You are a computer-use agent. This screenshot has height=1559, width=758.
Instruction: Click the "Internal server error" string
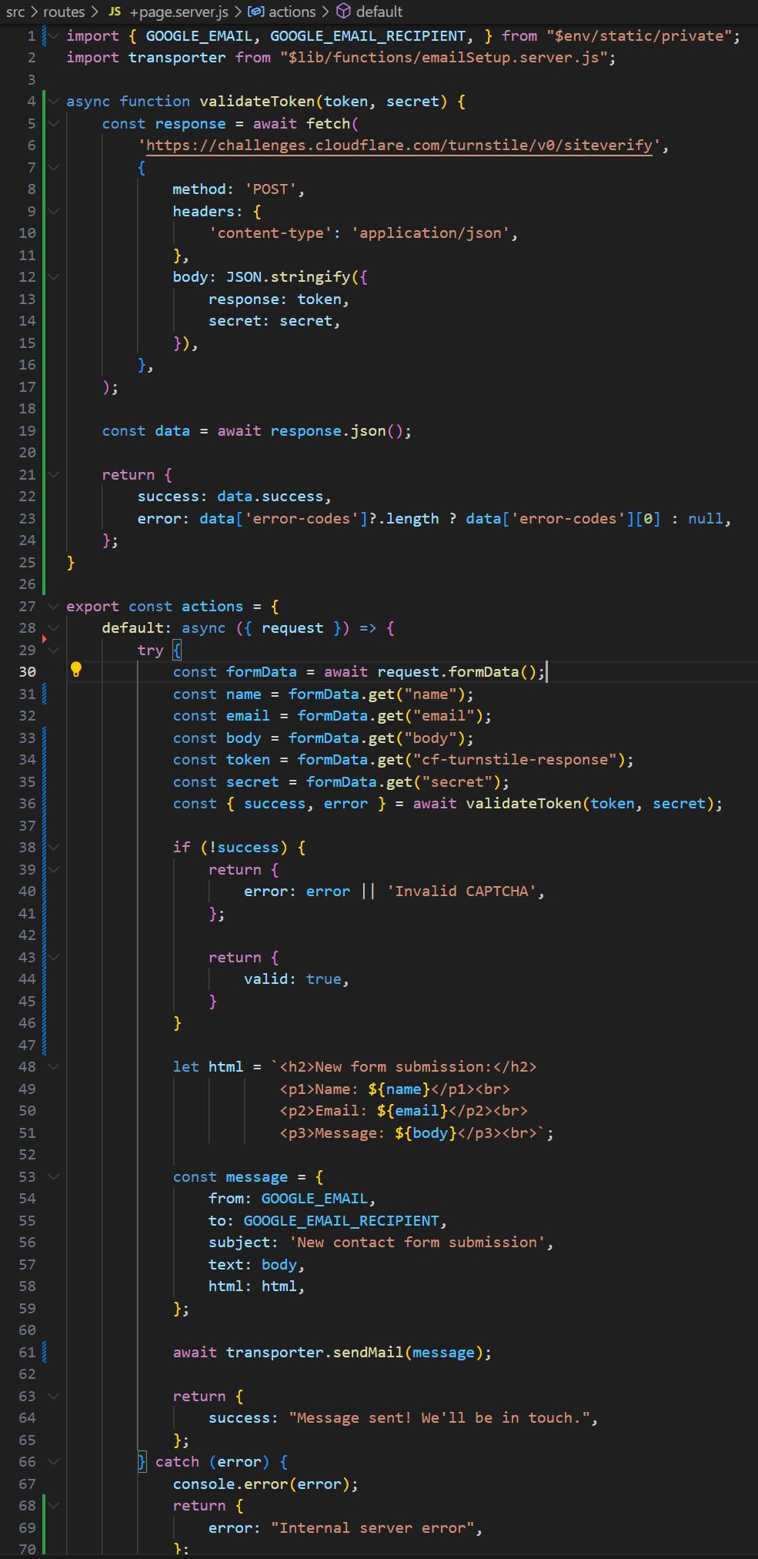coord(372,1527)
